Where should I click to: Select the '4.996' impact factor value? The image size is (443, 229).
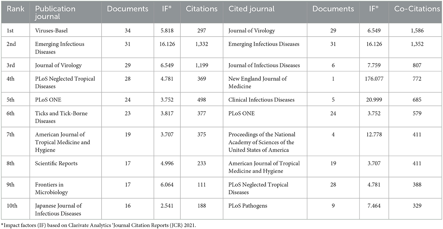point(167,163)
